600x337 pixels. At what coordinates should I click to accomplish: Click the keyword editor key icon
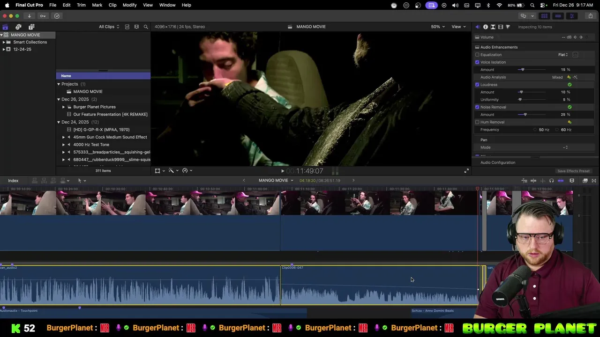tap(43, 16)
